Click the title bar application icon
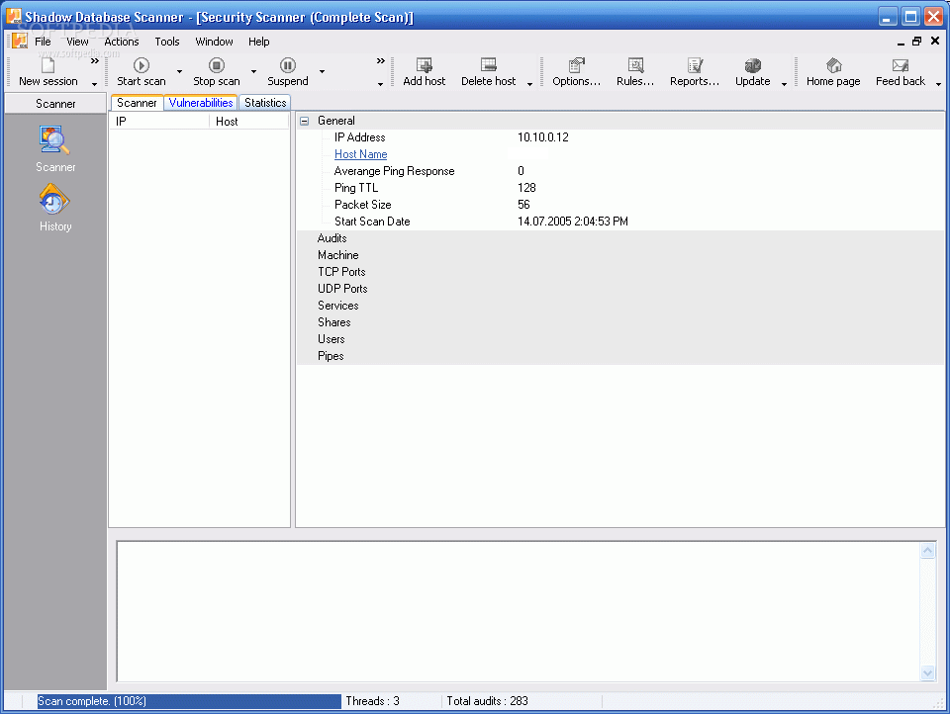Viewport: 950px width, 714px height. click(x=13, y=17)
